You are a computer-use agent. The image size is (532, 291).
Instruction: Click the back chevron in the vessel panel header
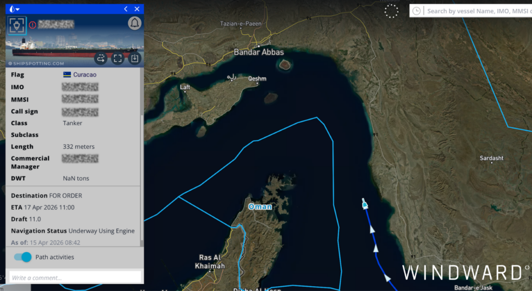click(x=126, y=9)
